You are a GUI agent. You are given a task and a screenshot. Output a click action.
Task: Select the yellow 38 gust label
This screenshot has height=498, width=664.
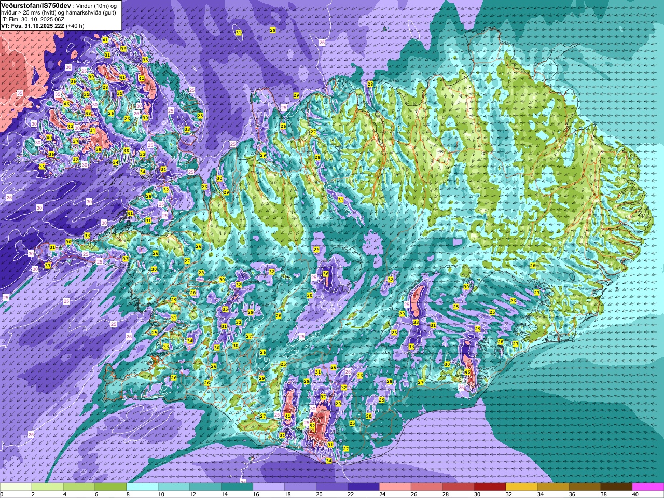pos(99,149)
